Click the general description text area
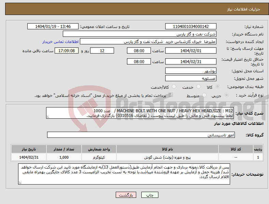This screenshot has width=269, height=204. (140, 113)
